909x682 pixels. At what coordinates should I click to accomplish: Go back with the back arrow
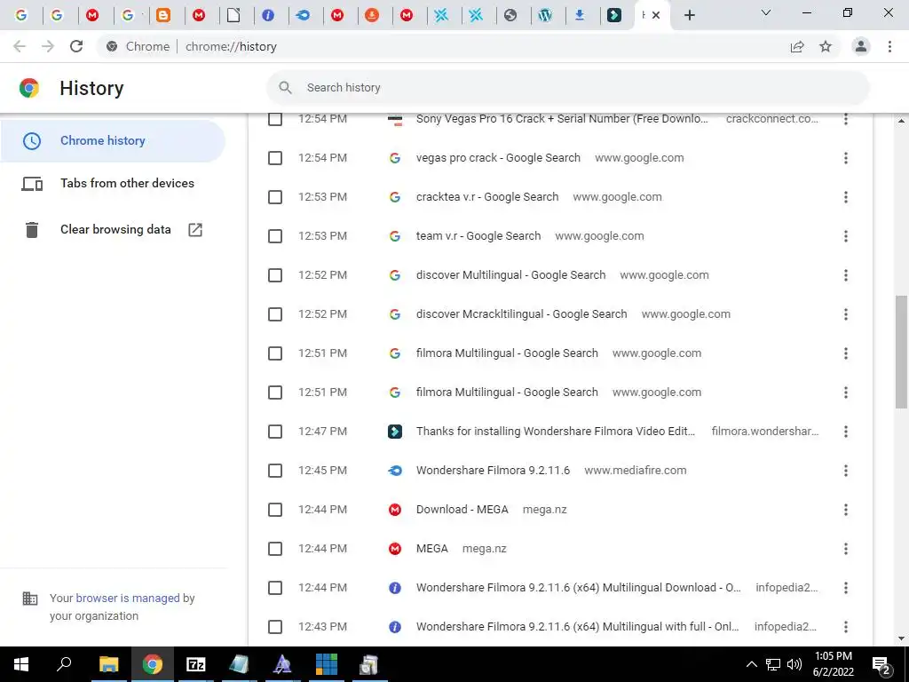tap(20, 46)
